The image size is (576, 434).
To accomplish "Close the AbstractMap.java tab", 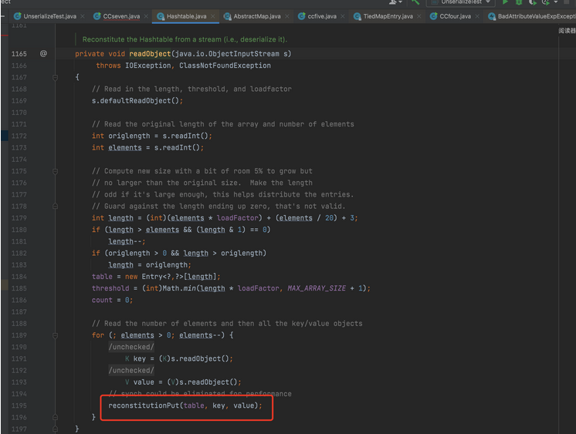I will coord(287,16).
